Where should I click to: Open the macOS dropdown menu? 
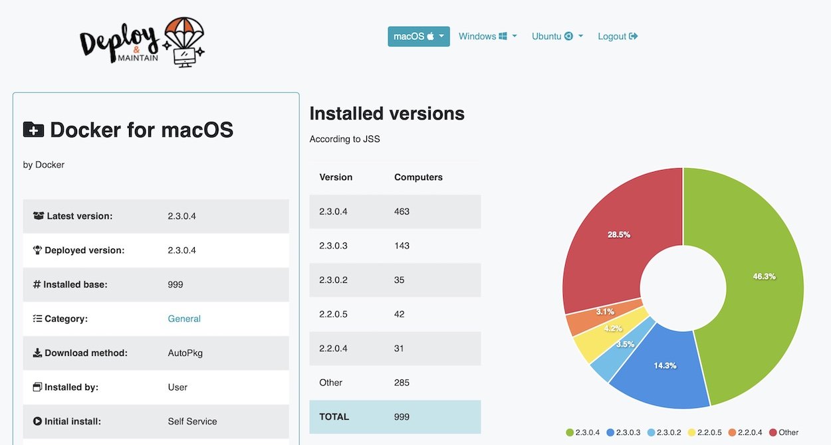click(x=419, y=37)
